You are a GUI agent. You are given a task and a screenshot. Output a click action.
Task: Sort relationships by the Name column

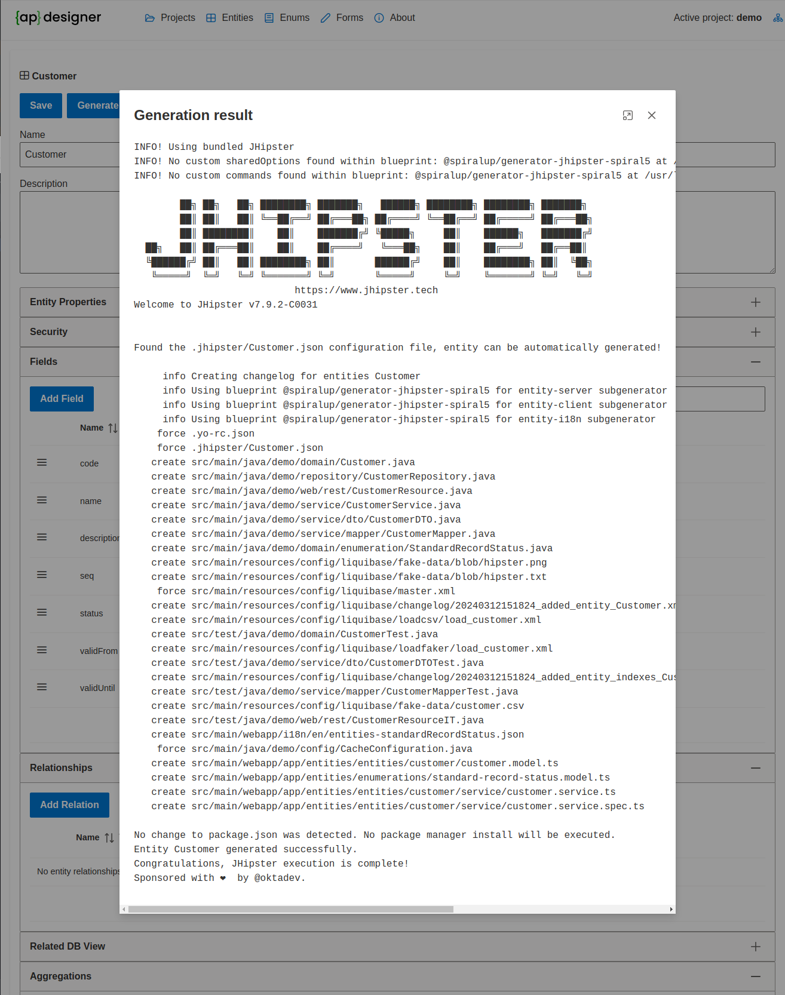(x=109, y=838)
